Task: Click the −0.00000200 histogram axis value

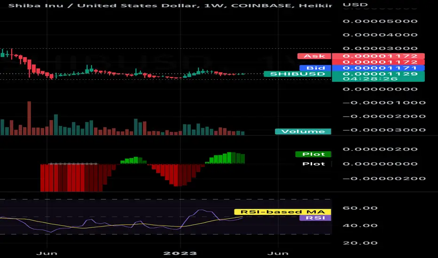Action: 384,179
